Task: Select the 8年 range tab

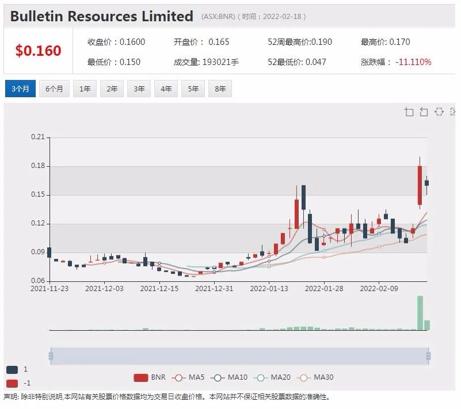Action: [220, 89]
